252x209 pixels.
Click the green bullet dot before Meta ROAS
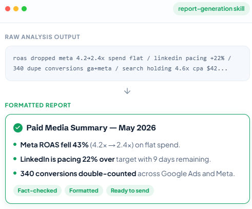point(15,144)
